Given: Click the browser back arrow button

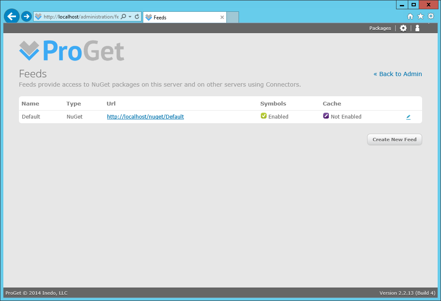Looking at the screenshot, I should (x=11, y=16).
